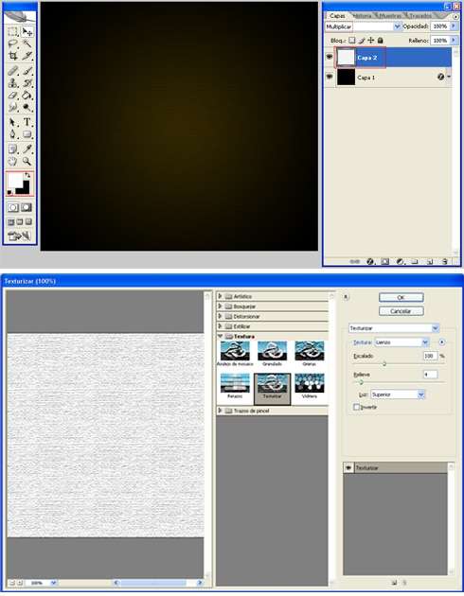Image resolution: width=464 pixels, height=596 pixels.
Task: Collapse the Textura filter folder
Action: click(220, 336)
